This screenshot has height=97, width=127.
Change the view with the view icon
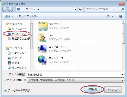[108, 16]
